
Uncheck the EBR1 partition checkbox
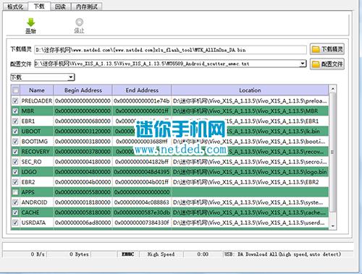pos(15,121)
